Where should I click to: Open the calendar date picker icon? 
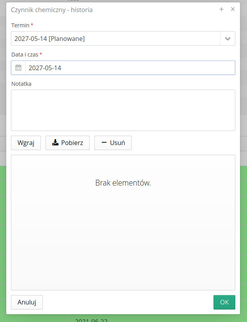tap(18, 67)
